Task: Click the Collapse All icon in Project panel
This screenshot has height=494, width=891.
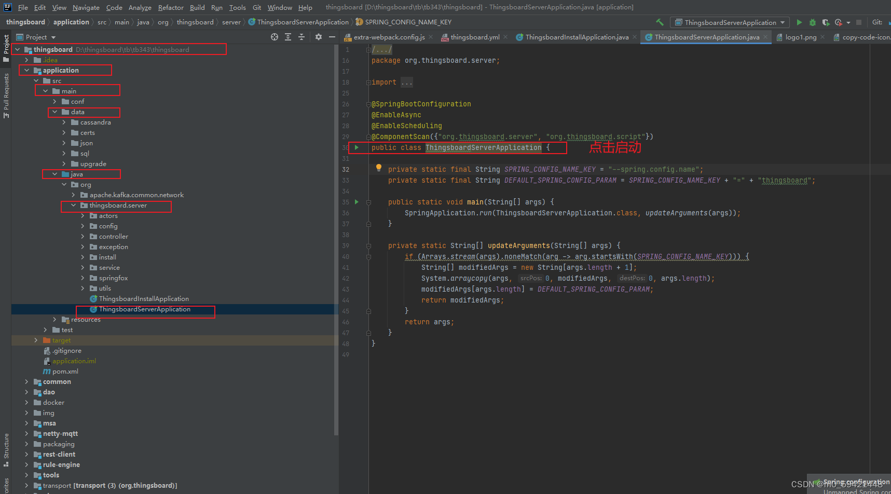Action: (x=301, y=37)
